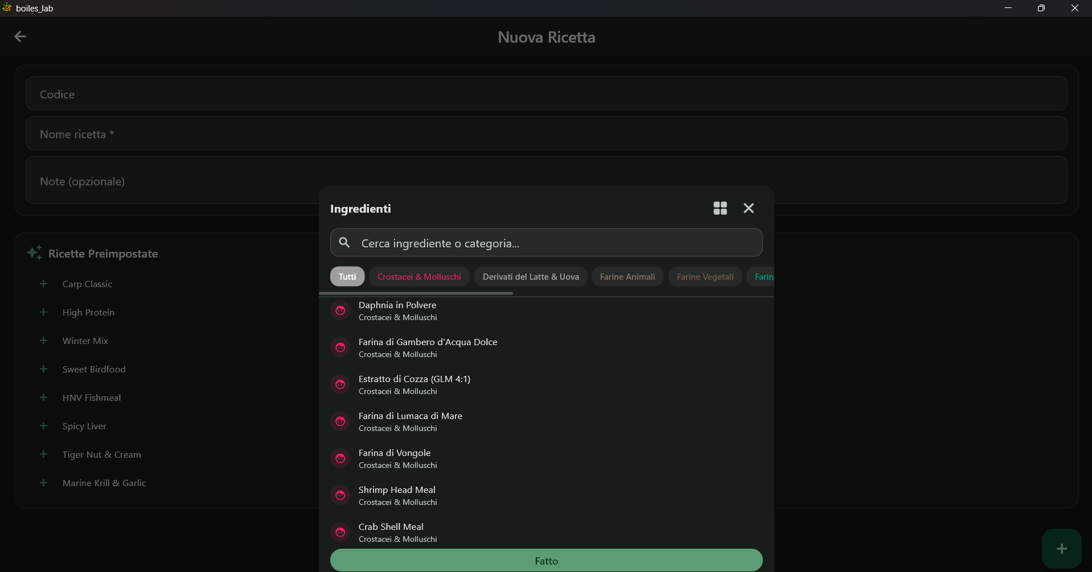Click the HNV Fishmeal label

click(92, 397)
